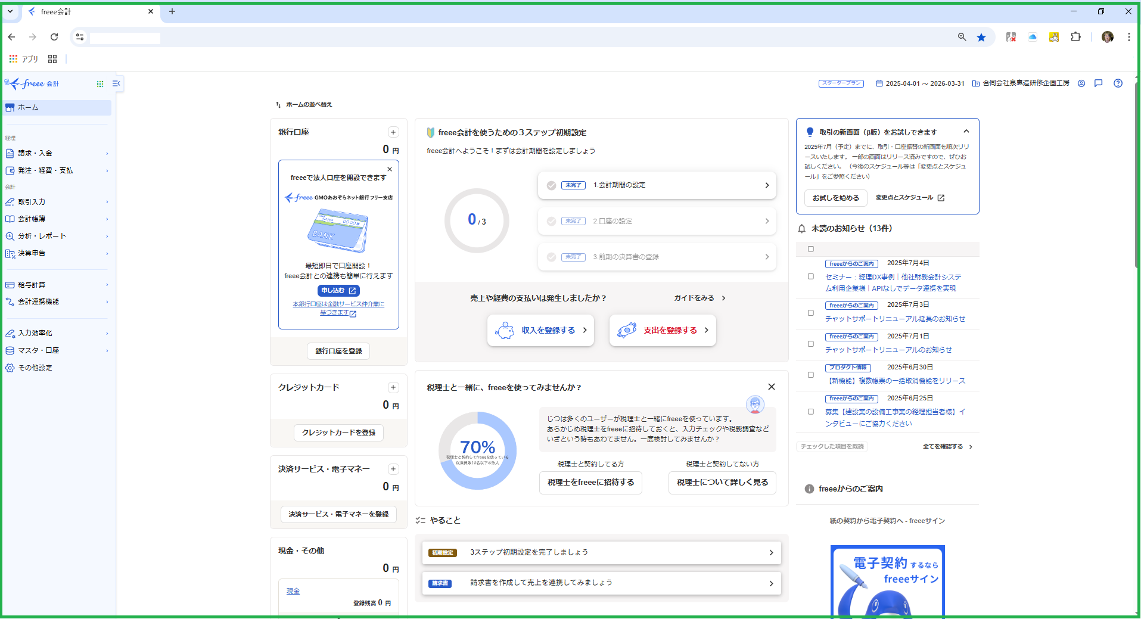Open step 1.会計期間の設定
The height and width of the screenshot is (619, 1141).
pos(657,185)
